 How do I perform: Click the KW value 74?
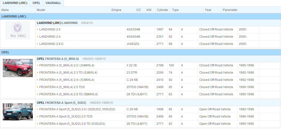coord(170,73)
